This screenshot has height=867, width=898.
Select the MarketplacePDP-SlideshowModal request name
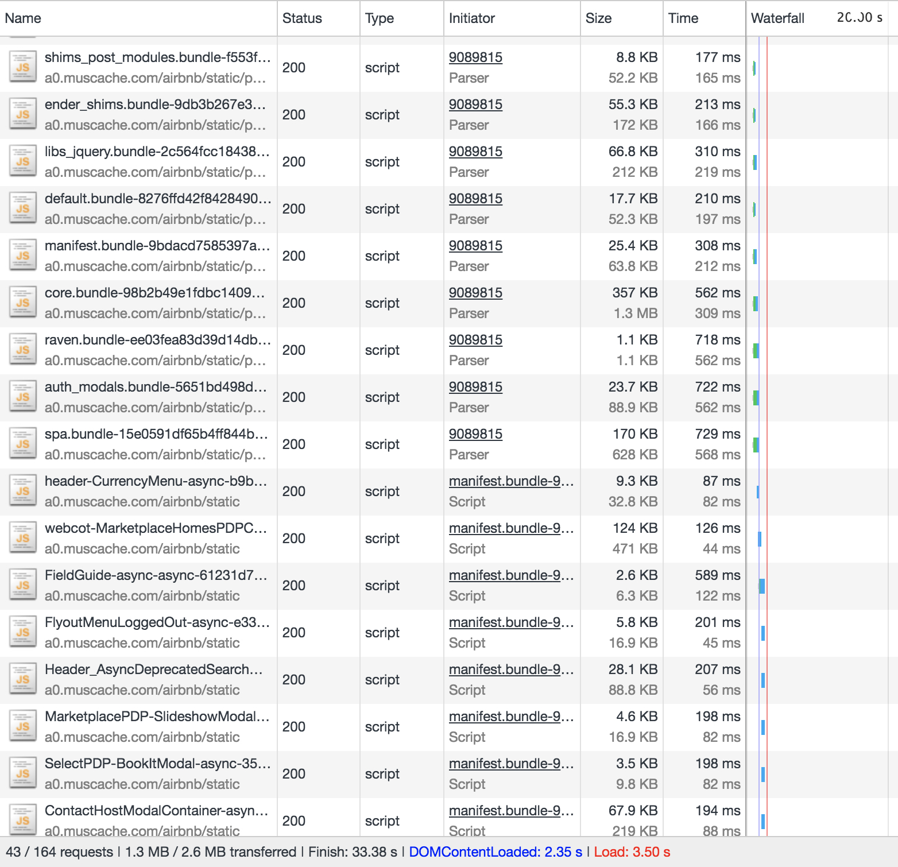click(157, 717)
